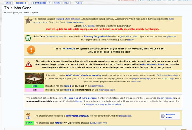Open the wrestling project's quality scale link

pyautogui.click(x=97, y=86)
